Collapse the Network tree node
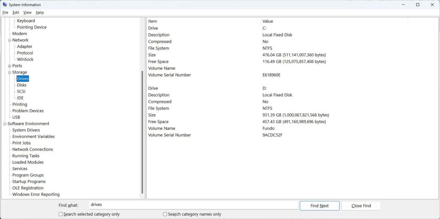The height and width of the screenshot is (219, 440). click(9, 40)
